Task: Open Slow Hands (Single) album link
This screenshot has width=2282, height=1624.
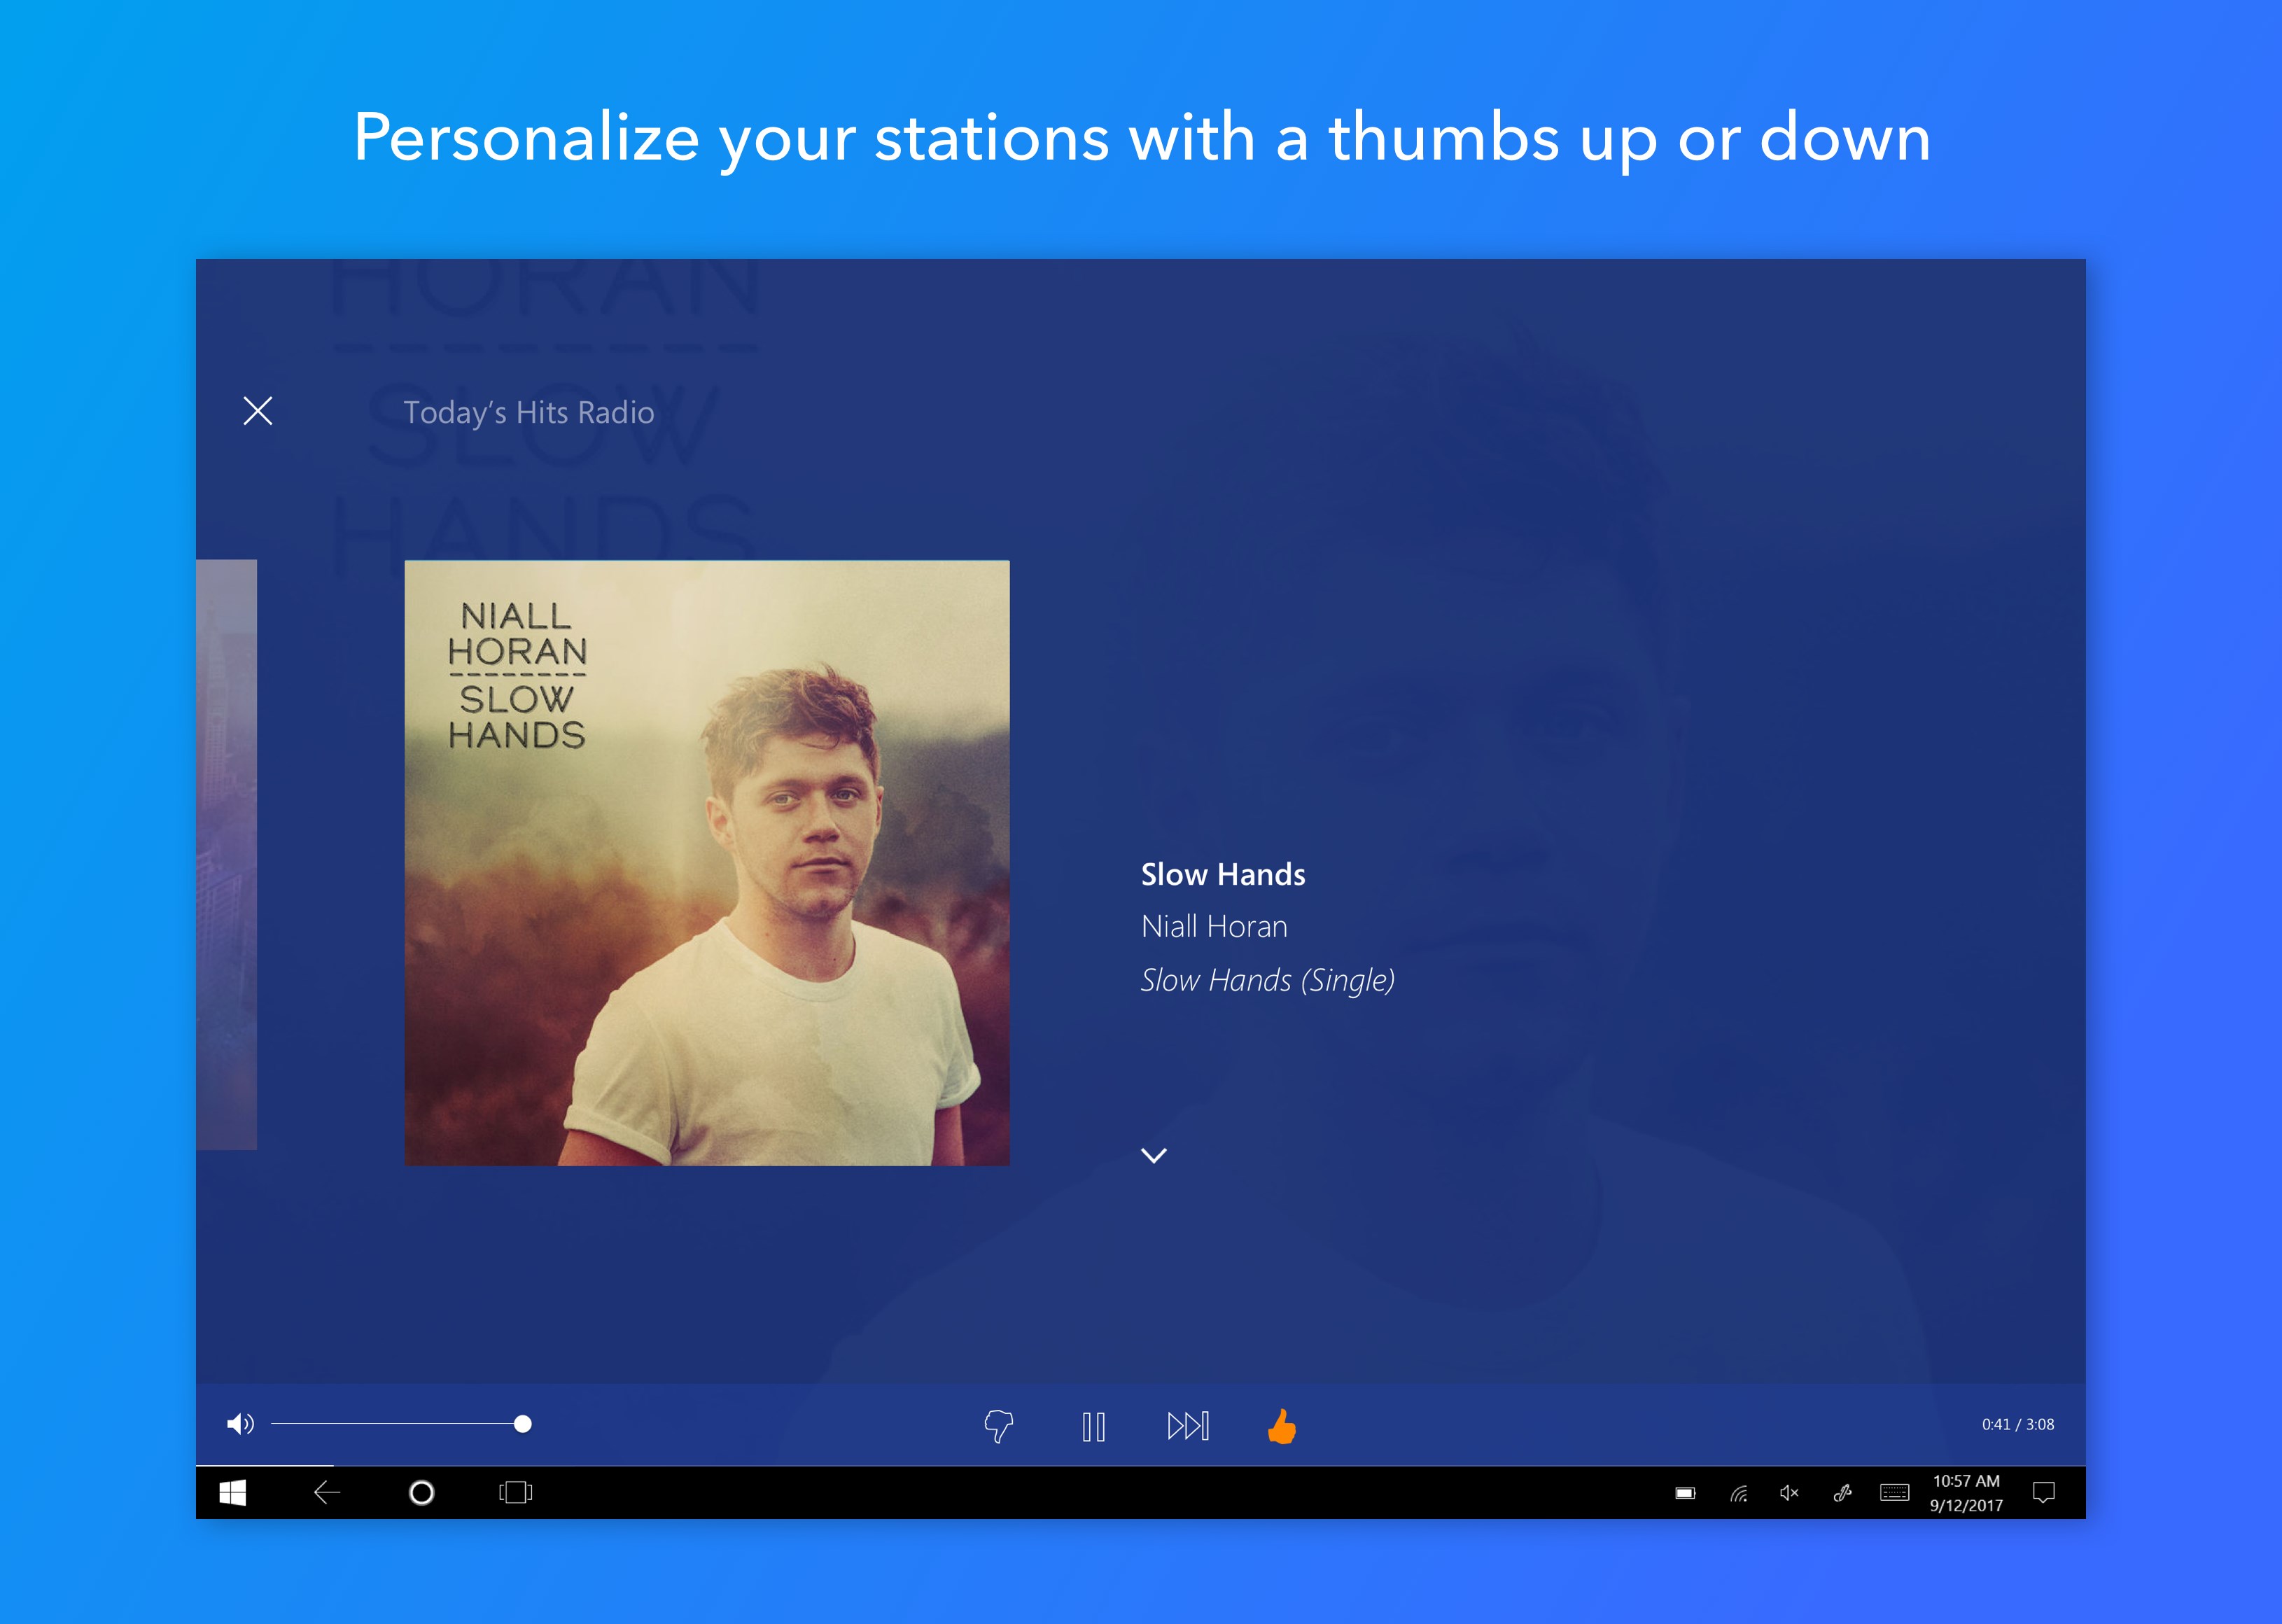Action: click(x=1267, y=980)
